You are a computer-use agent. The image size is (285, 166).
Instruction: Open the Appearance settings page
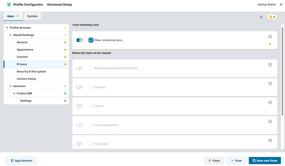(36, 50)
